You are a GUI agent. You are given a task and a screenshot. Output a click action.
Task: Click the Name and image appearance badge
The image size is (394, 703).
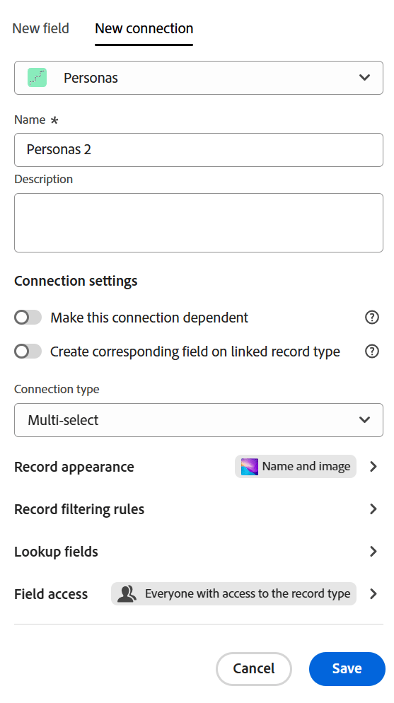tap(296, 467)
